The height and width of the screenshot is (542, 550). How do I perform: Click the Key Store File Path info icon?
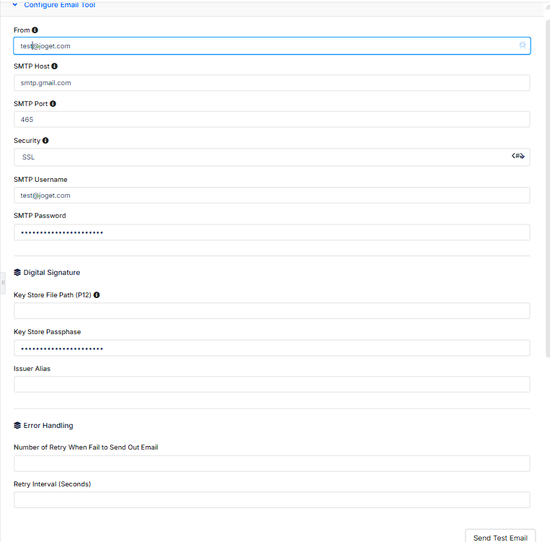point(97,295)
